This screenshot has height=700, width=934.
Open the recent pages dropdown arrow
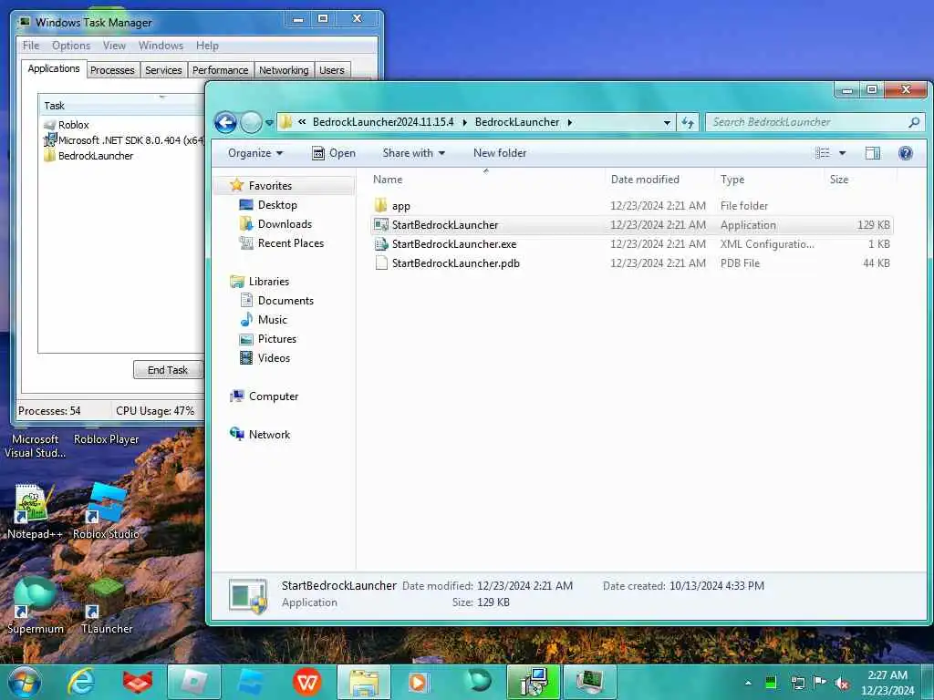[x=269, y=123]
